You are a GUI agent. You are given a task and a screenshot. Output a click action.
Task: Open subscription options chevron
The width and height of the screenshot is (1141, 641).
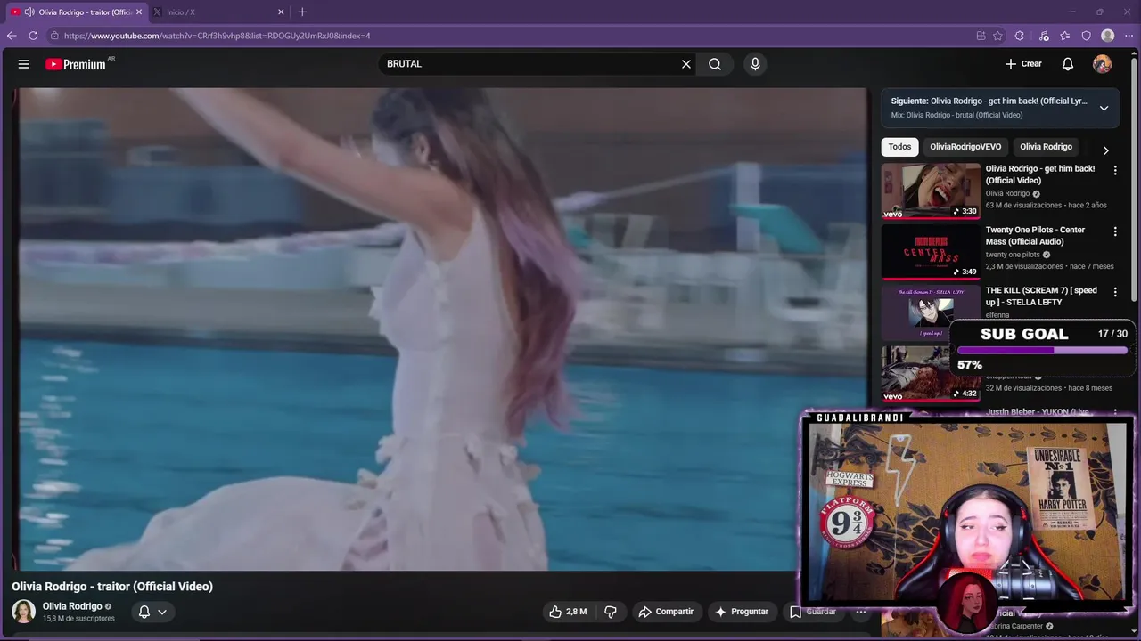pyautogui.click(x=162, y=612)
